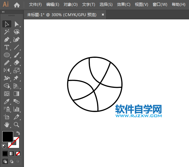189x167 pixels.
Task: Collapse the tools panel double arrows
Action: (x=3, y=12)
